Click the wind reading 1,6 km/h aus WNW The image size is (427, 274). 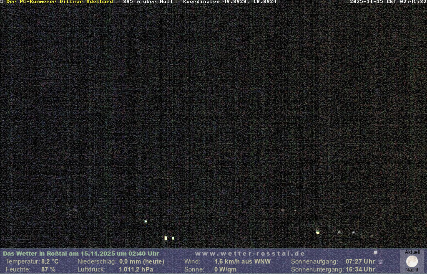pos(242,261)
